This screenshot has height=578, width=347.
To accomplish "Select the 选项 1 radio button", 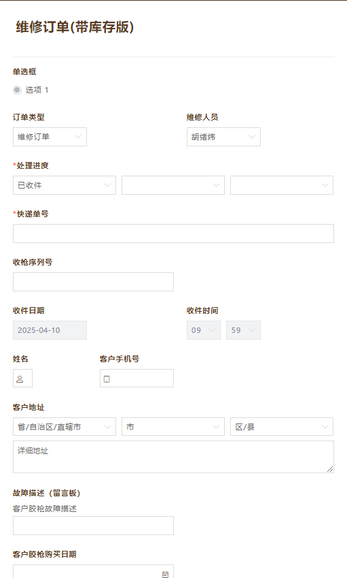I will coord(17,90).
